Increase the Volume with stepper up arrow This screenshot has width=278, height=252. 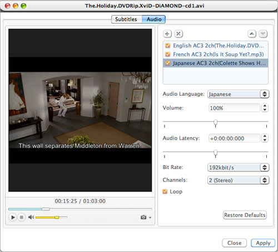click(265, 106)
